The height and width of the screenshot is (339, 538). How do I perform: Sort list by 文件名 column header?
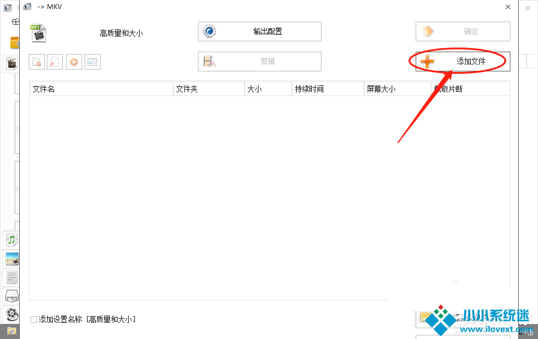point(101,89)
